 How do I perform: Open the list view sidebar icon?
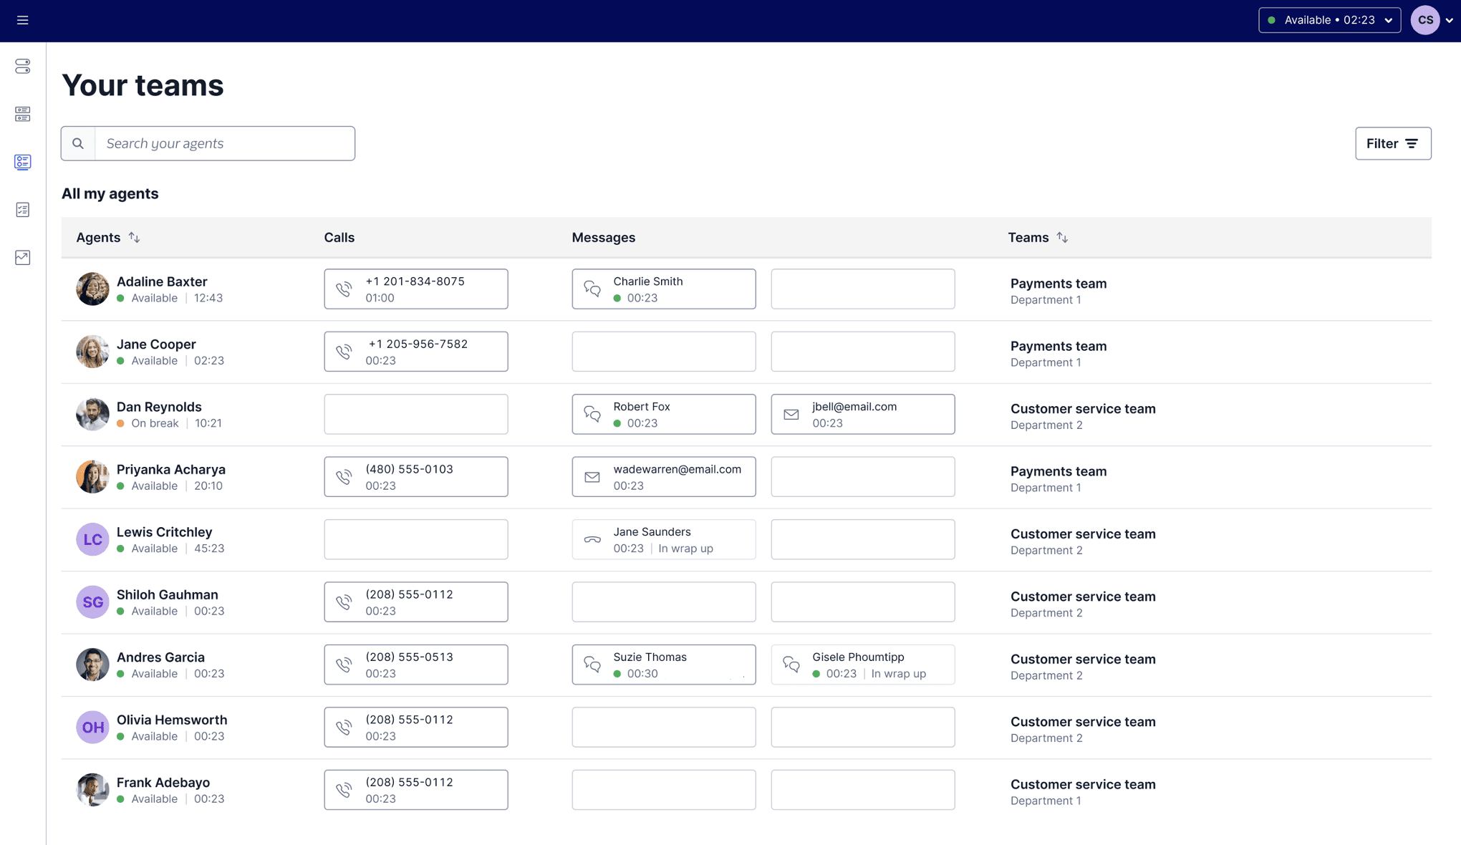point(23,115)
